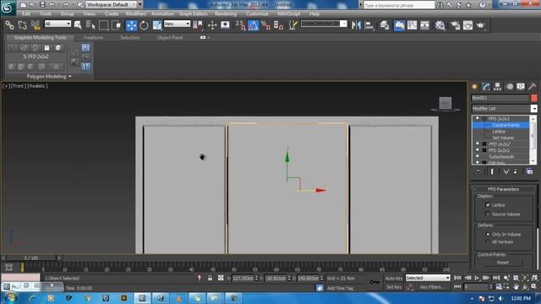Screen dimensions: 541x304
Task: Open the Curve Editor icon
Action: (413, 25)
